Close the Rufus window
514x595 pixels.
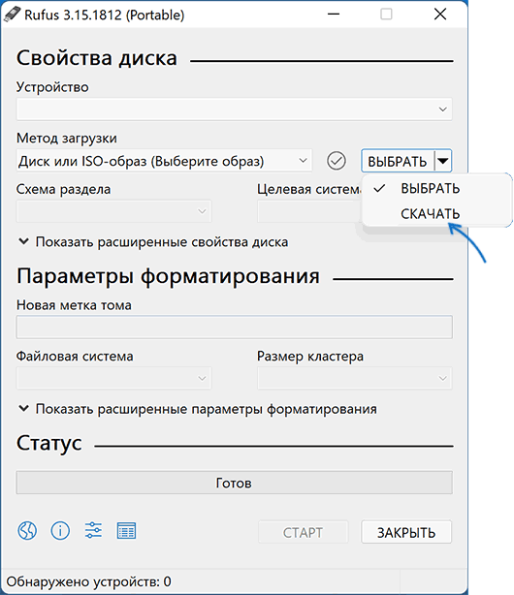(x=440, y=15)
